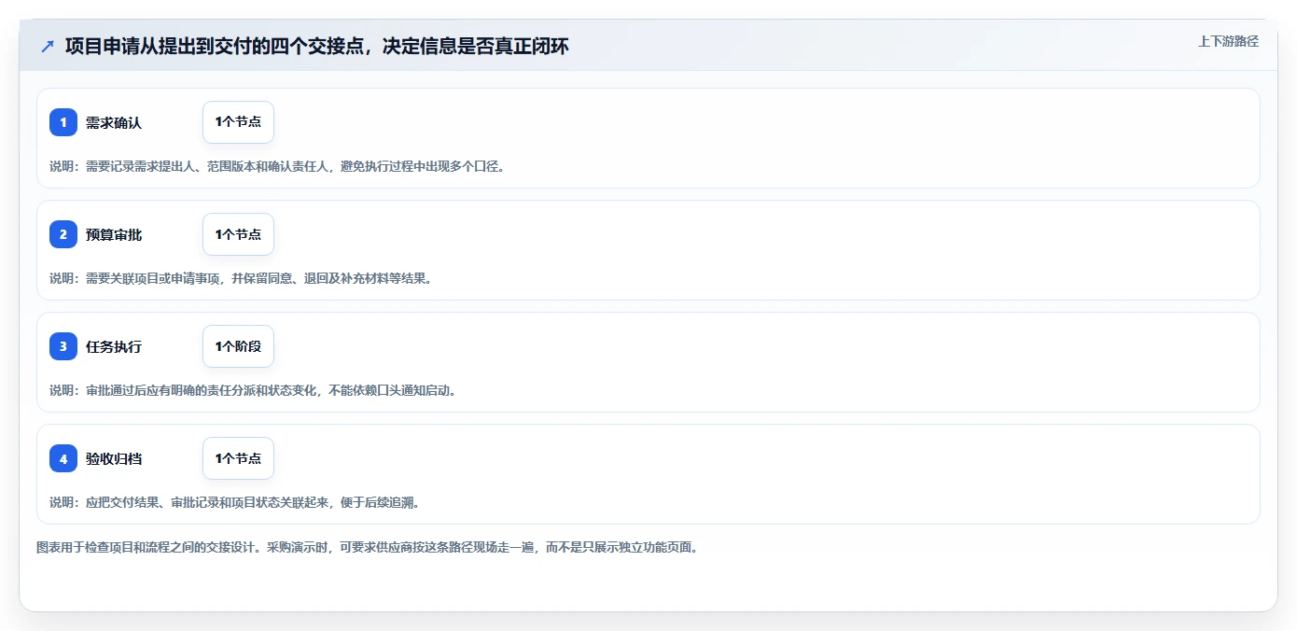
Task: Click the step 4 number badge
Action: 63,458
